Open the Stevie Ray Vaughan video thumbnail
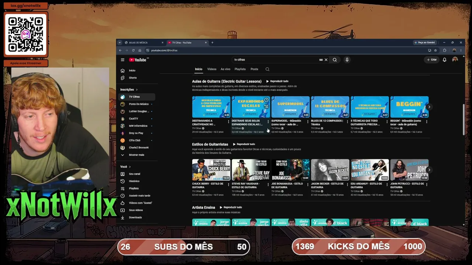The height and width of the screenshot is (265, 472). pyautogui.click(x=251, y=170)
